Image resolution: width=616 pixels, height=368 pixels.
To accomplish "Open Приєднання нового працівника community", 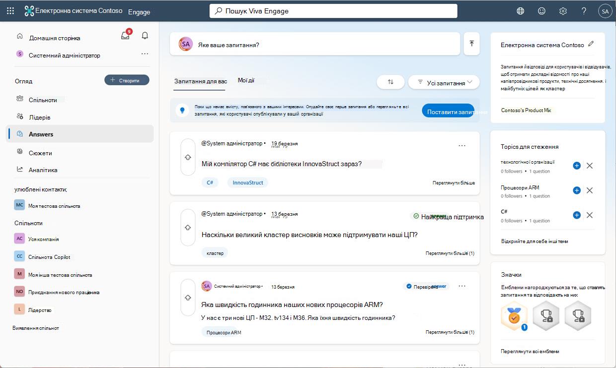I will [57, 292].
